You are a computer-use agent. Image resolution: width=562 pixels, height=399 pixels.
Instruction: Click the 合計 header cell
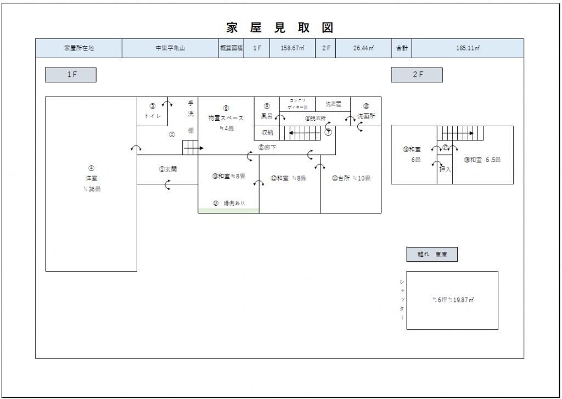coord(401,48)
